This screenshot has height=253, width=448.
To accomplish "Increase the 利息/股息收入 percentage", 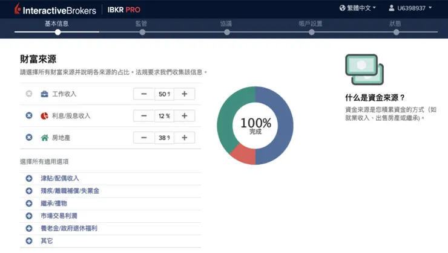I will [x=184, y=116].
